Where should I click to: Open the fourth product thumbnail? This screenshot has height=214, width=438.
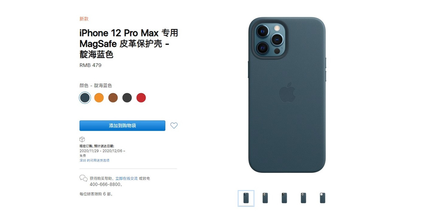[303, 198]
